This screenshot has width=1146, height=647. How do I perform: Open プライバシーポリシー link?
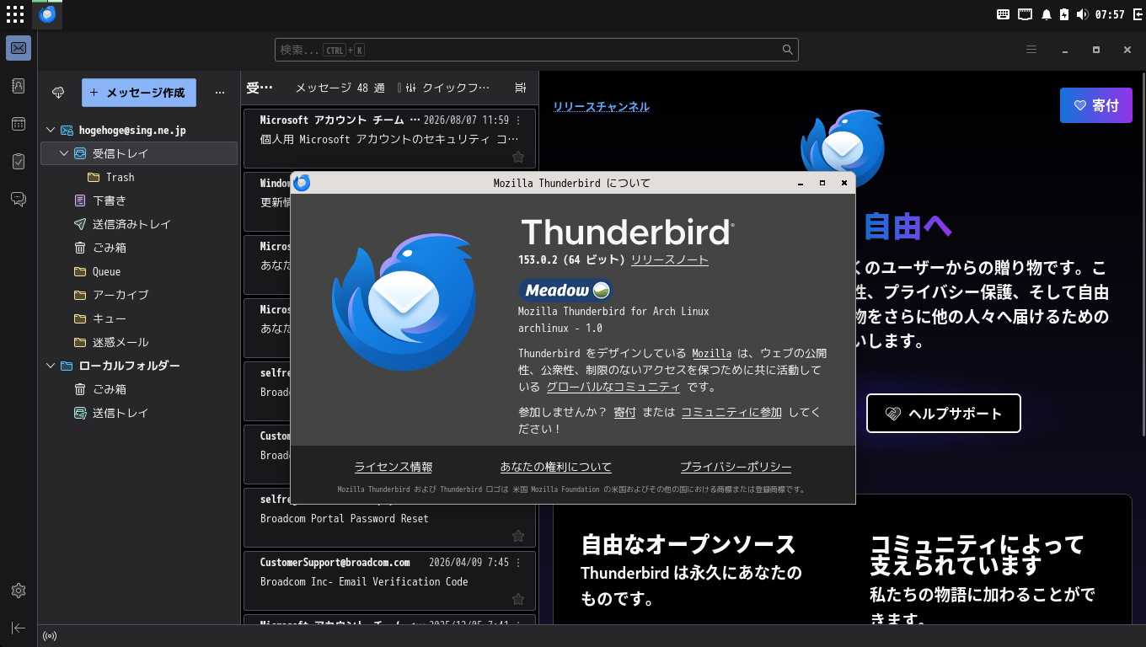click(x=736, y=467)
